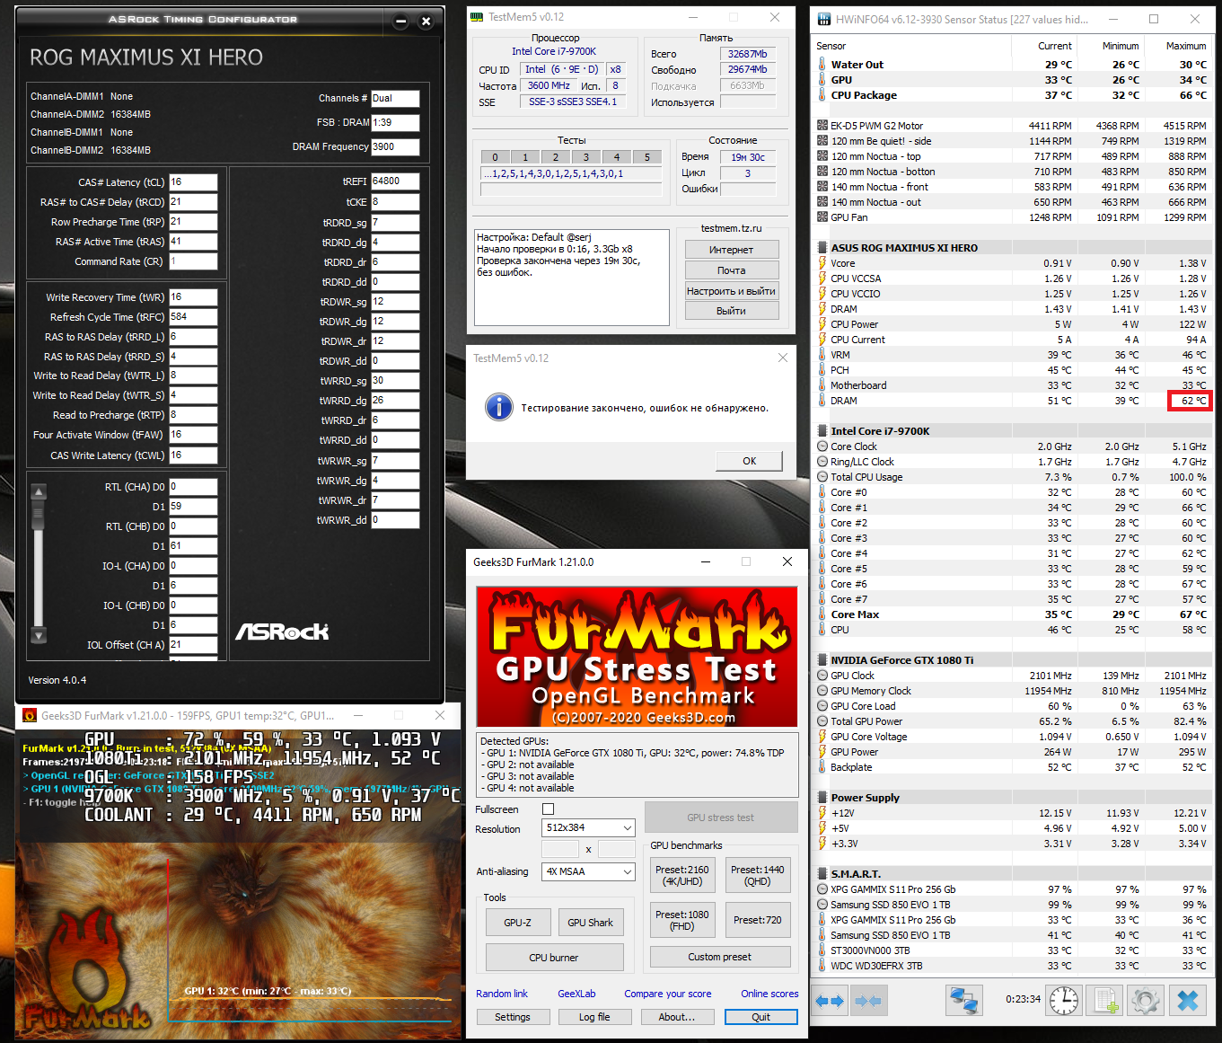
Task: Run Preset:1440 (QHD) benchmark
Action: tap(758, 876)
